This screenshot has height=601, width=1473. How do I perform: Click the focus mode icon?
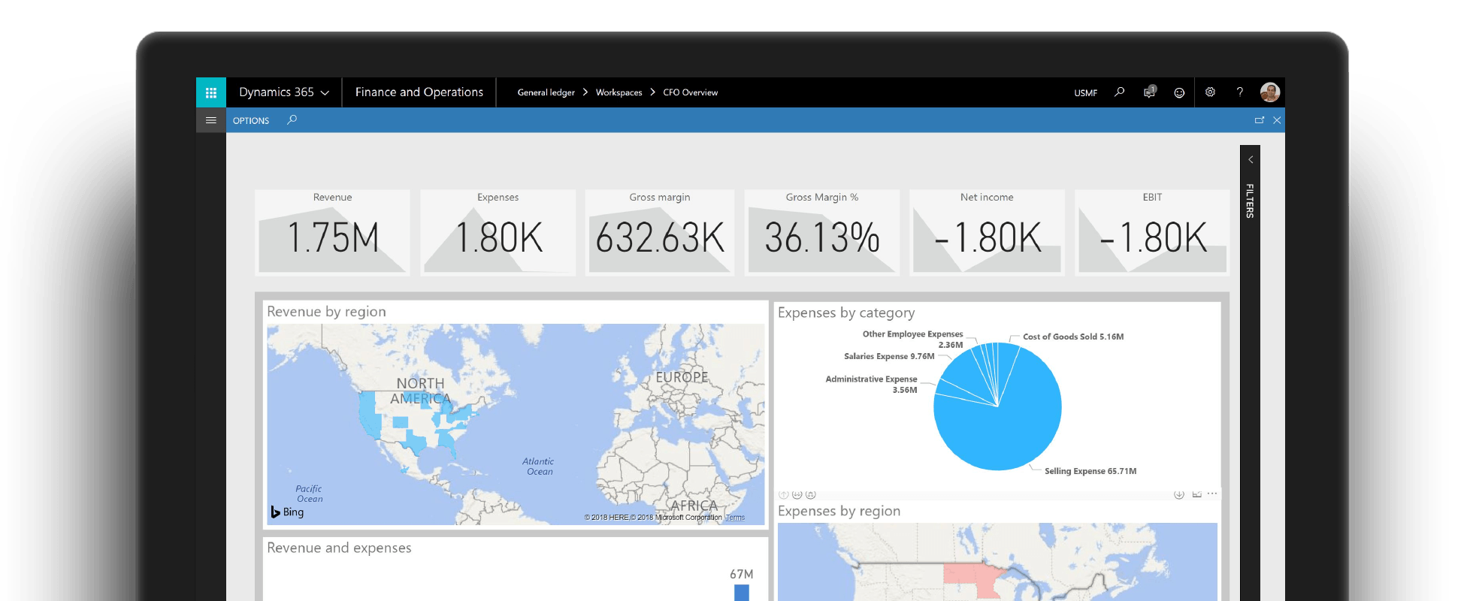(1197, 494)
